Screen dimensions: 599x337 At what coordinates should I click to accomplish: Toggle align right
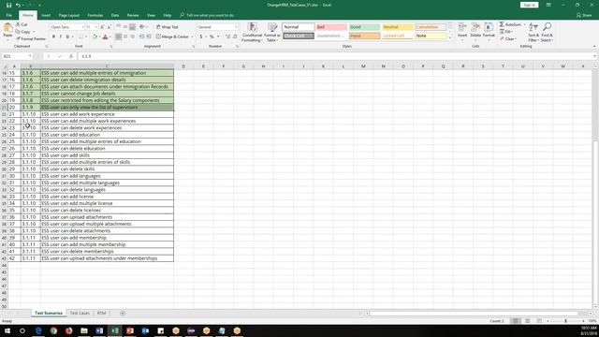click(x=132, y=37)
